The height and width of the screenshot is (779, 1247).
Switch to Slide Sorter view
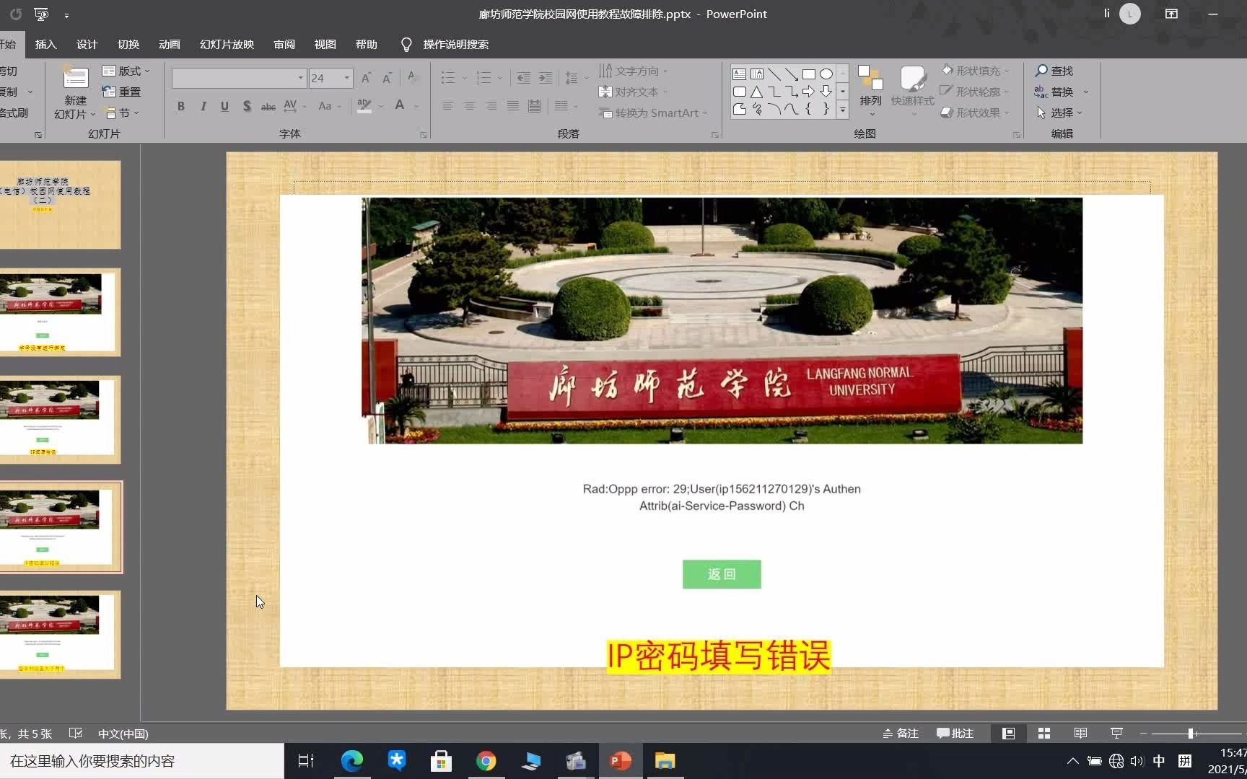pyautogui.click(x=1044, y=733)
